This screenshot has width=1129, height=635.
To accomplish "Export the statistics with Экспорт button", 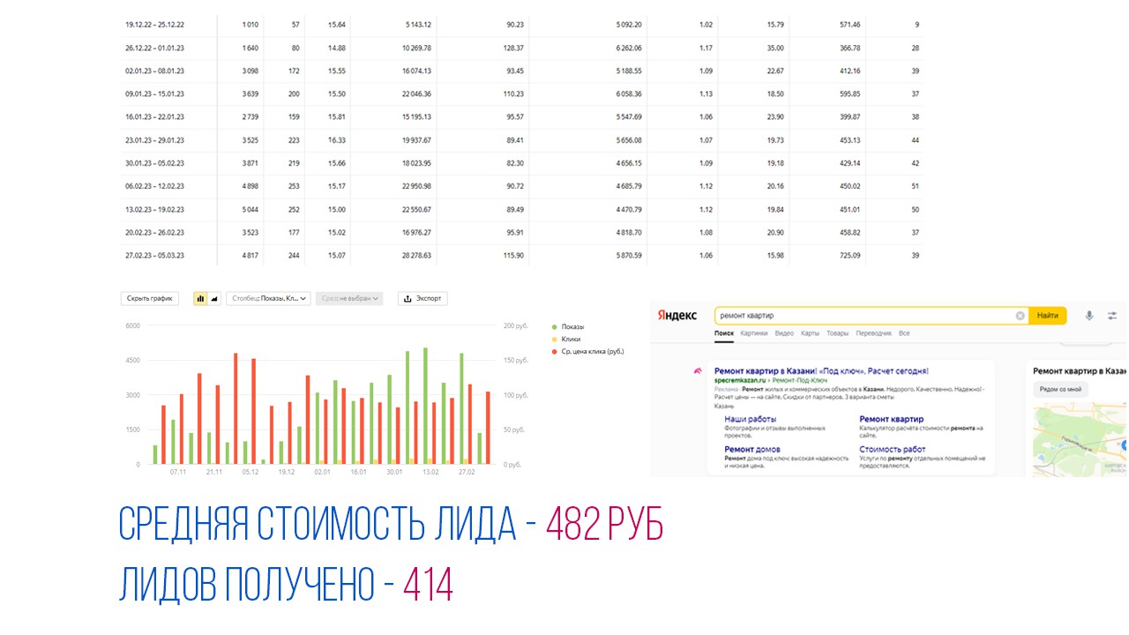I will tap(422, 299).
